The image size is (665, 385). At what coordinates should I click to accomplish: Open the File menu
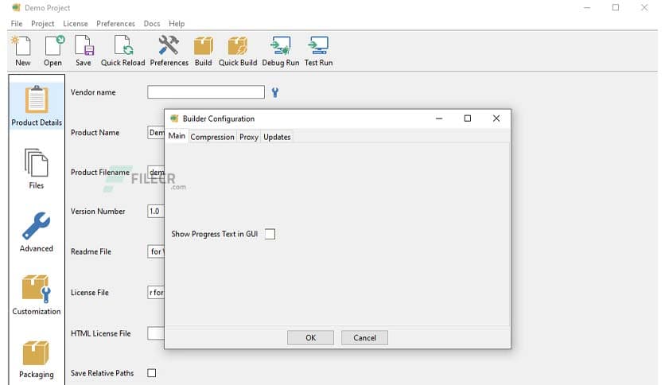[17, 24]
